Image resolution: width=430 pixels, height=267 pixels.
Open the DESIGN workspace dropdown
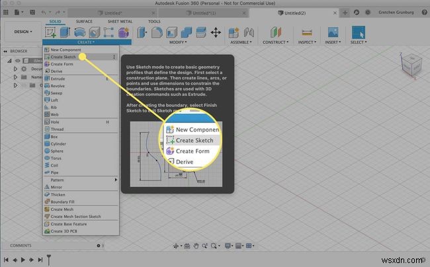click(x=23, y=32)
